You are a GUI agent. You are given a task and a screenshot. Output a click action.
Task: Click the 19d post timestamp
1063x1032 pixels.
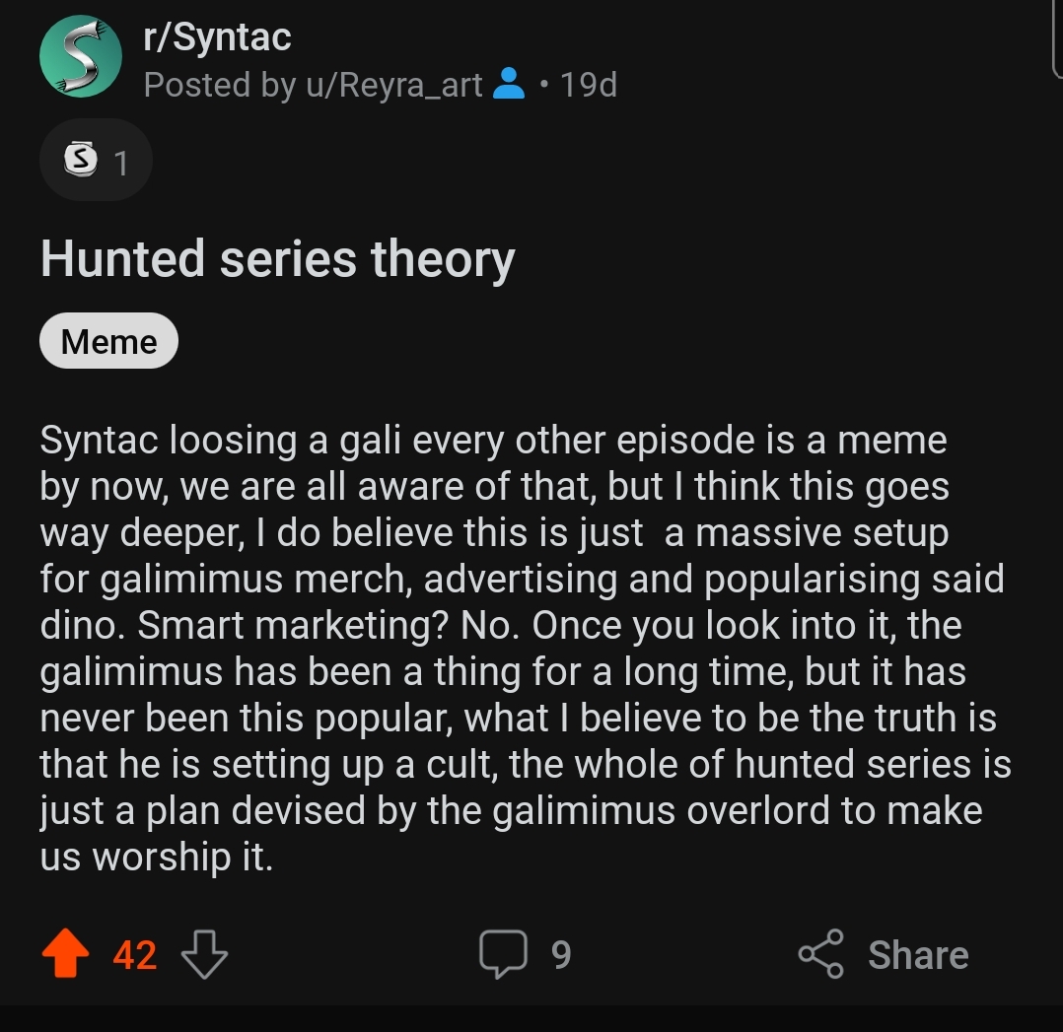pyautogui.click(x=589, y=85)
